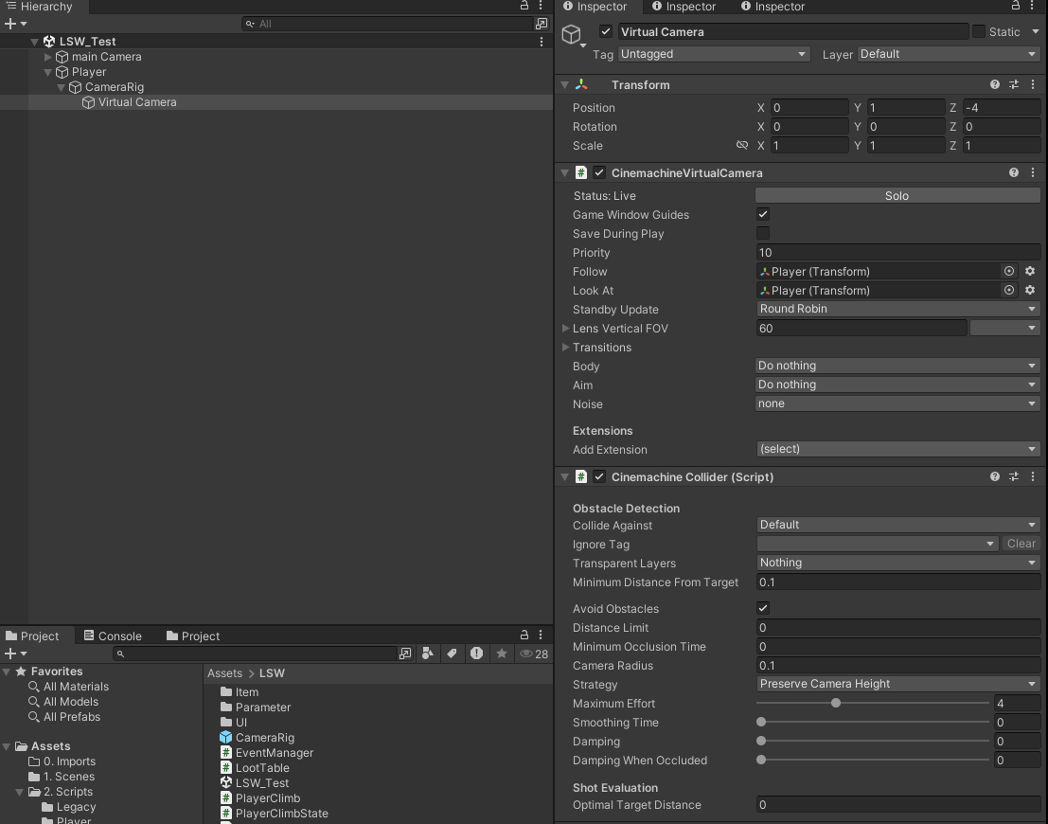The width and height of the screenshot is (1048, 824).
Task: Click the eye icon showing 28 hidden items
Action: (526, 654)
